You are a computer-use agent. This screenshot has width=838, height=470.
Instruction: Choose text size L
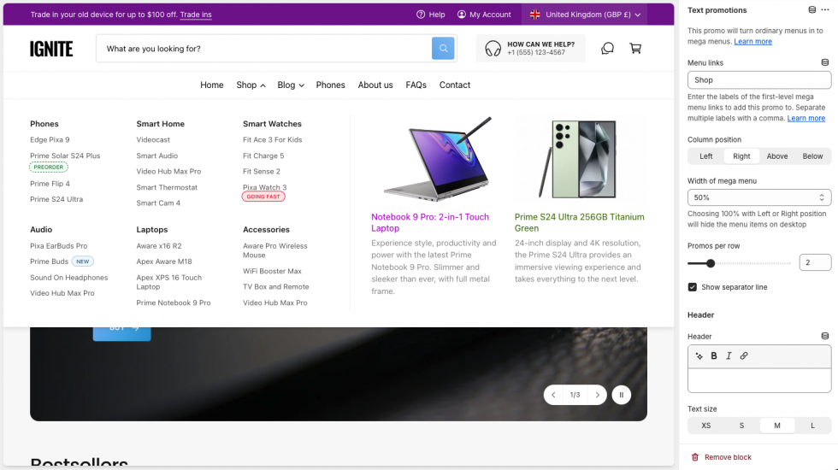812,426
